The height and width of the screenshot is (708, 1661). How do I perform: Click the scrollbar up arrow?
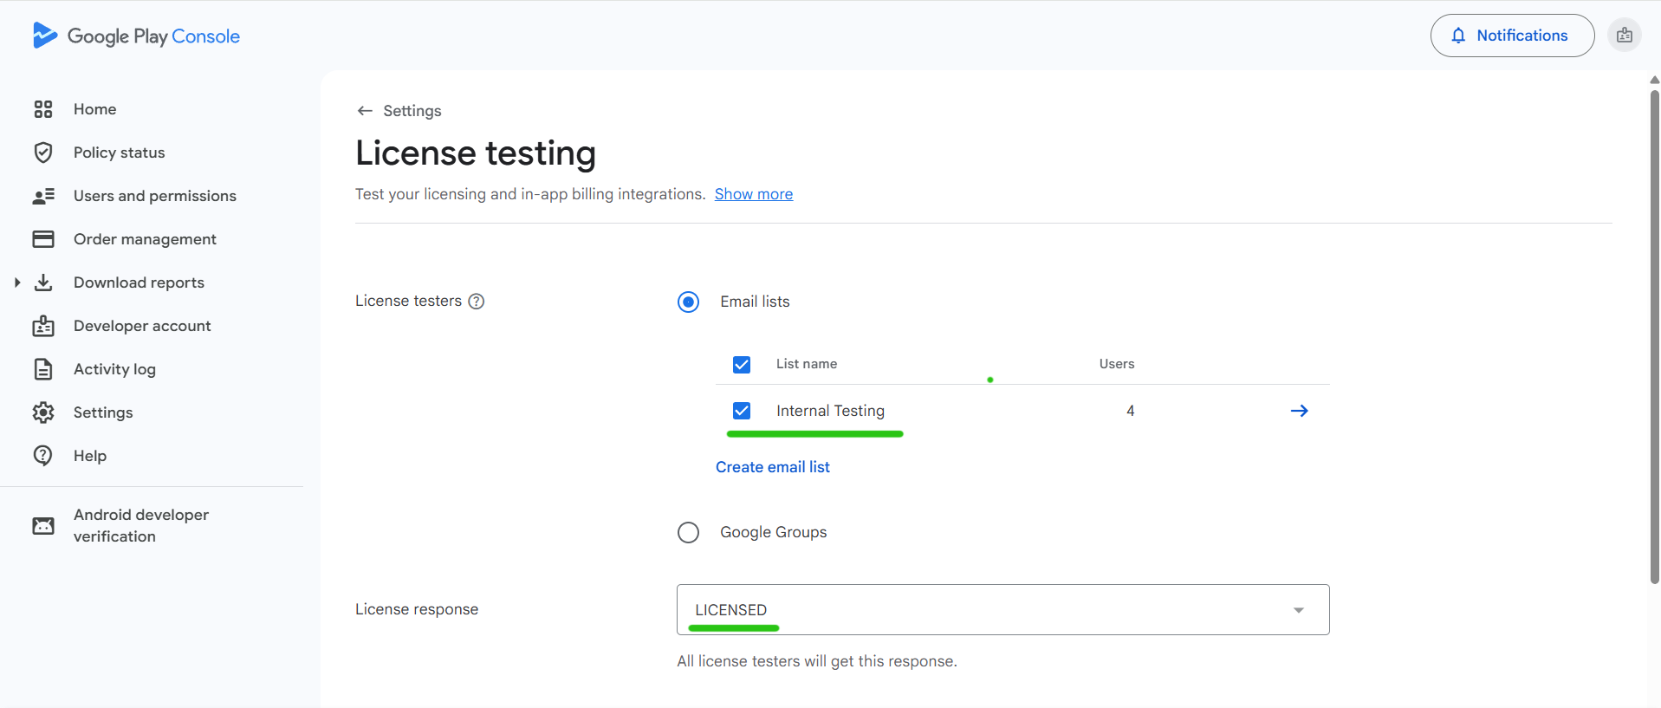point(1654,80)
